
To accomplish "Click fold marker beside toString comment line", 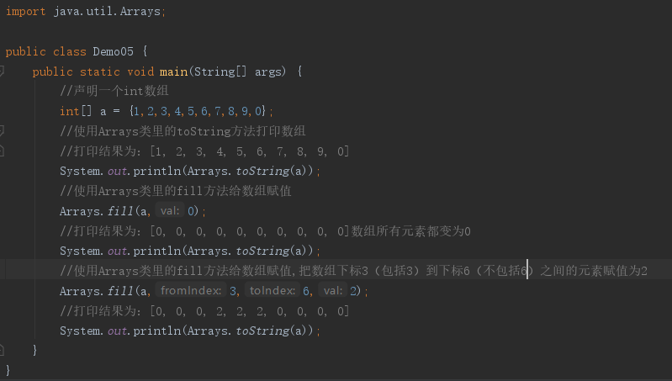I will 3,131.
